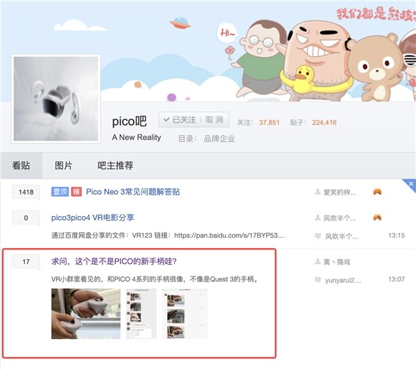This screenshot has height=370, width=416.
Task: Click the medal icon on second thread row
Action: click(377, 218)
